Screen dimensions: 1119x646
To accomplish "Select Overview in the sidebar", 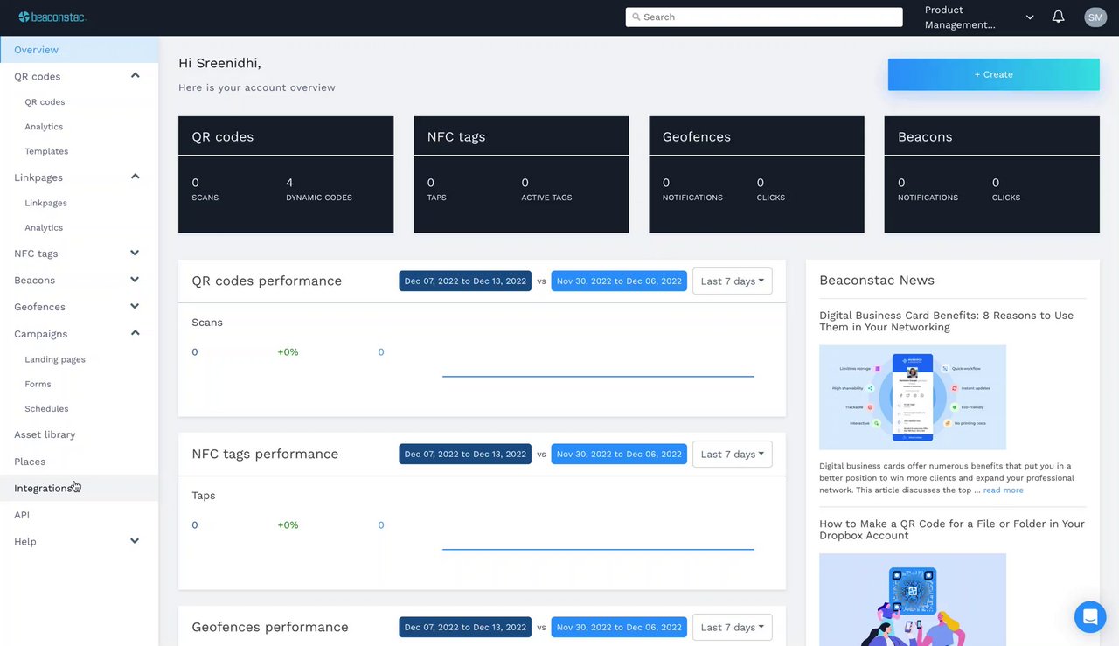I will click(x=79, y=50).
